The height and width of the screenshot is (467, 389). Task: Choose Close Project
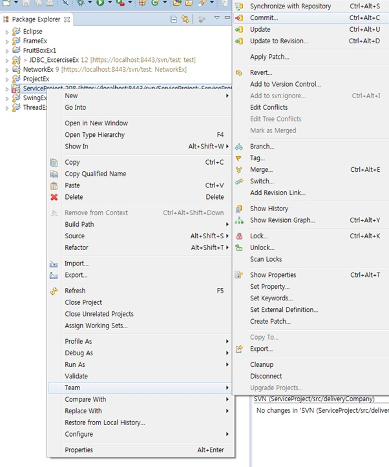(140, 302)
